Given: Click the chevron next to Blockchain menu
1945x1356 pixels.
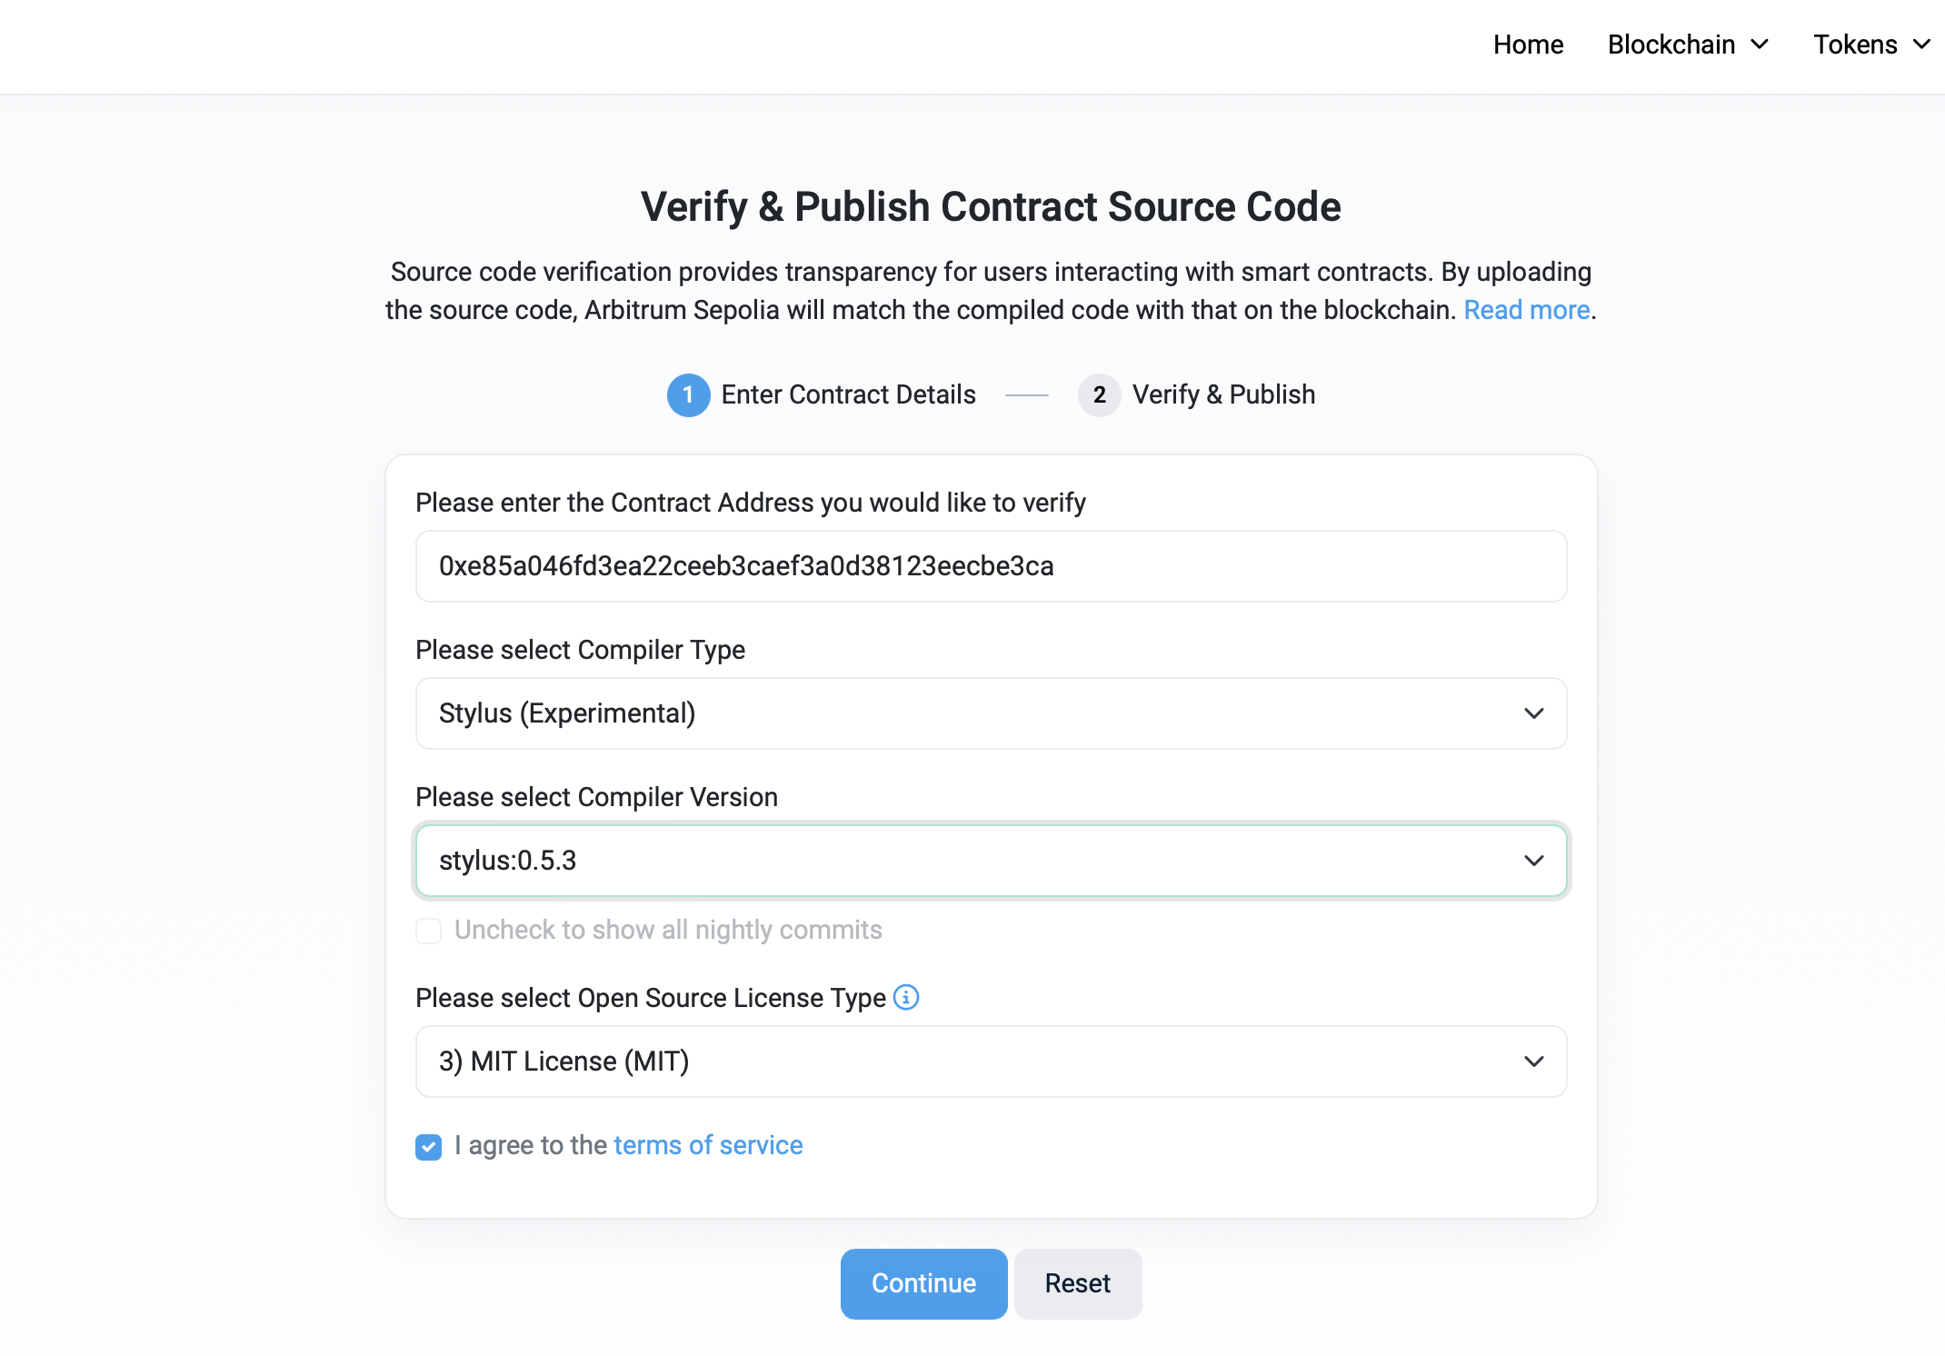Looking at the screenshot, I should point(1760,44).
